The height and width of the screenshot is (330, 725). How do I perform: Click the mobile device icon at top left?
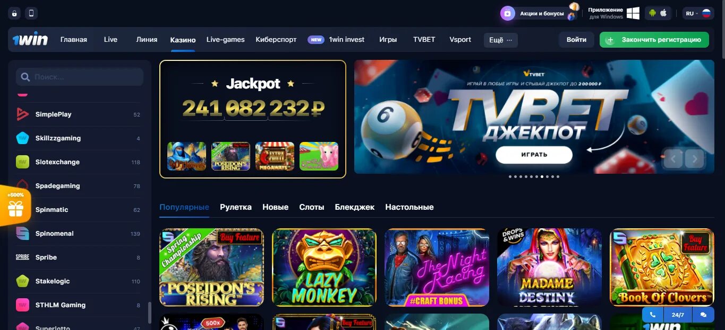31,13
